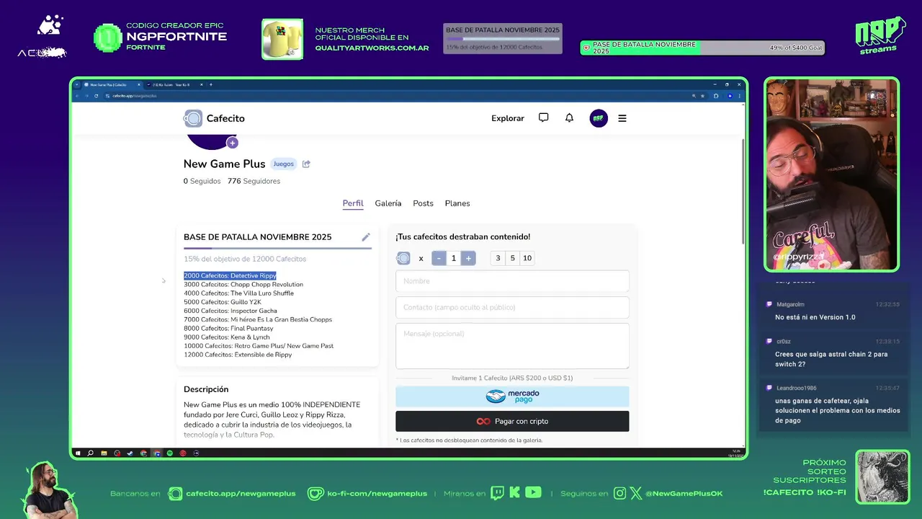Click '15% del objetivo de 12000 Cafecitos' text
The width and height of the screenshot is (922, 519).
tap(245, 259)
